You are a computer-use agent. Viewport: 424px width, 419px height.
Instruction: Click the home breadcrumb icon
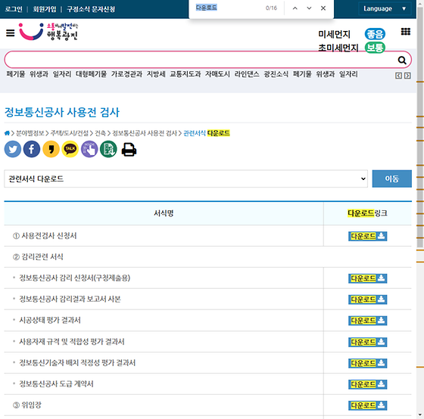(7, 133)
